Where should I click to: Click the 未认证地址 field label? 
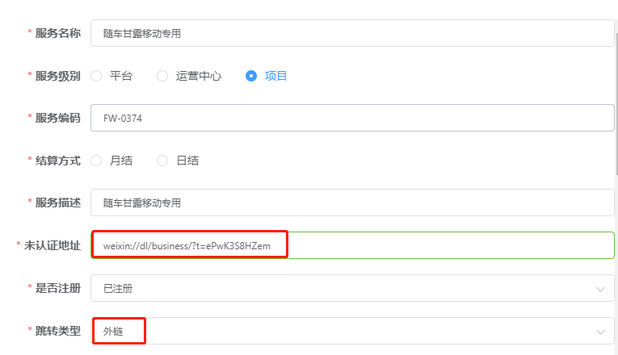[52, 244]
